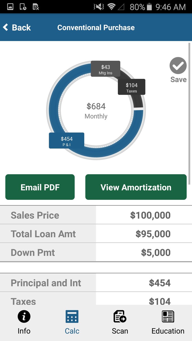Screen dimensions: 192x341
Task: Tap the $104 Taxes chart label
Action: pos(131,87)
